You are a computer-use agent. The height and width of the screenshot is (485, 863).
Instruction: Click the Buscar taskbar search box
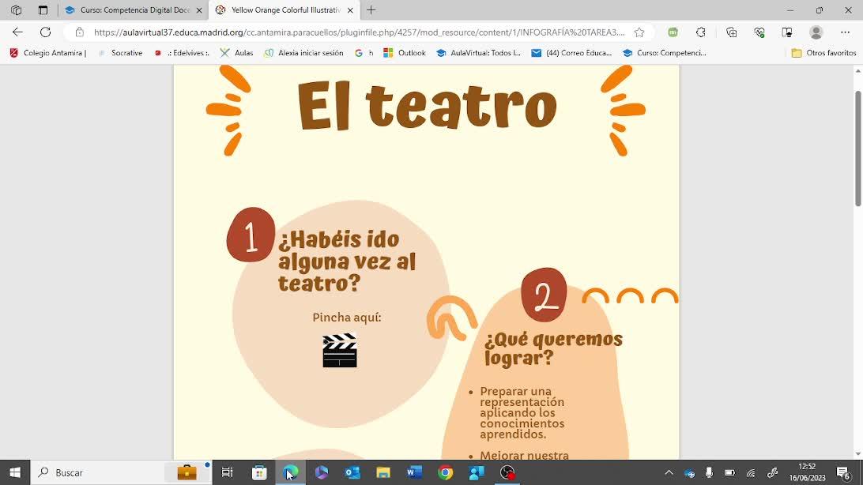click(x=121, y=472)
